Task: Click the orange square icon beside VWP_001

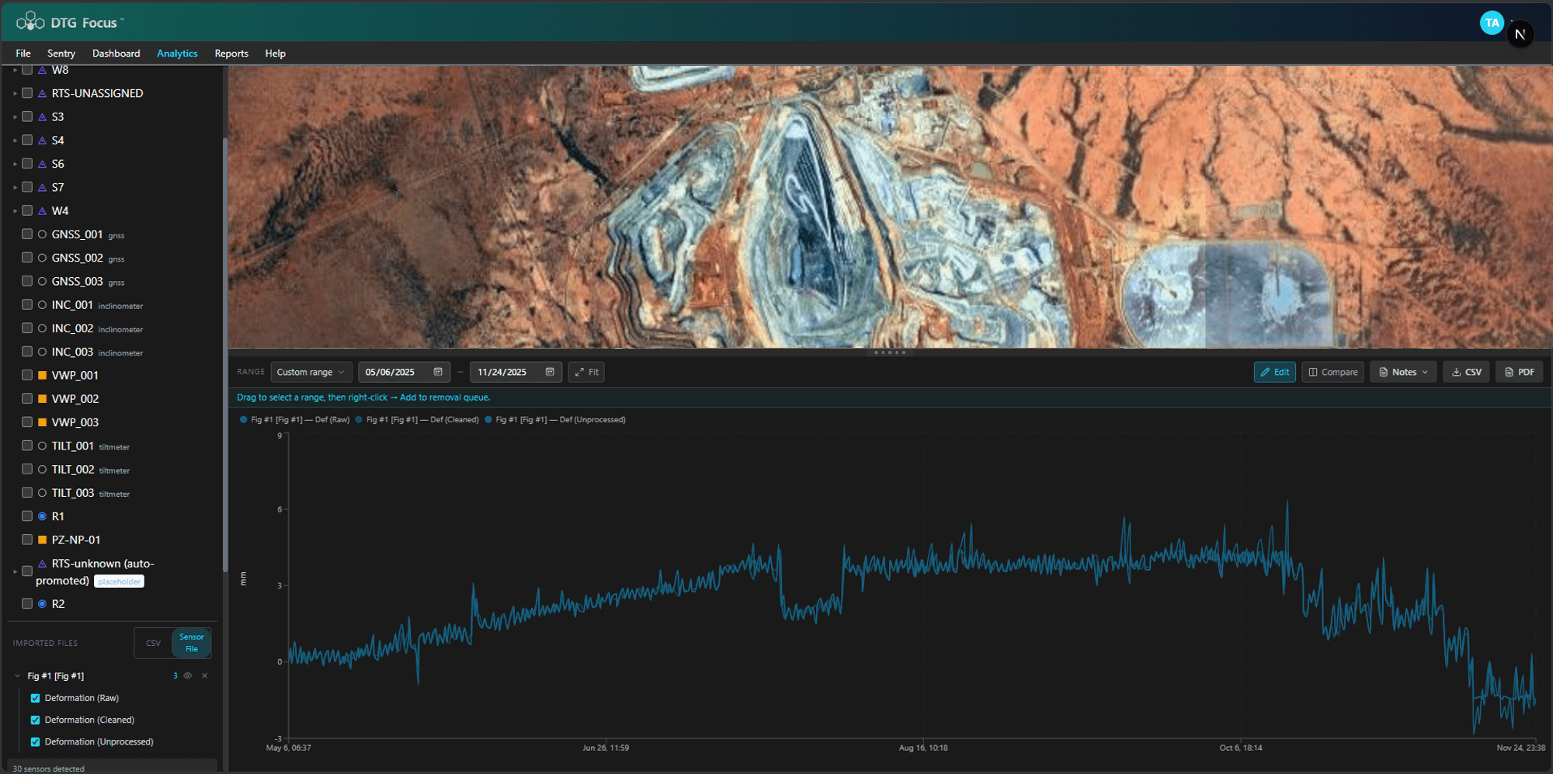Action: tap(42, 376)
